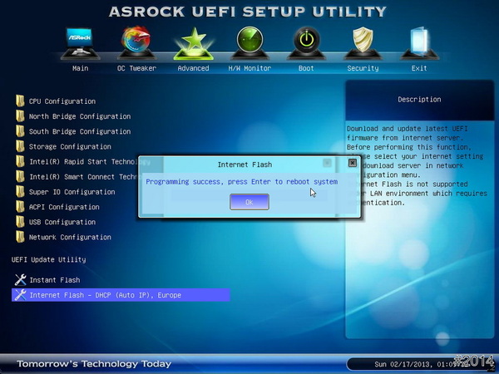Image resolution: width=499 pixels, height=374 pixels.
Task: Open H/W Monitor radar icon
Action: 249,43
